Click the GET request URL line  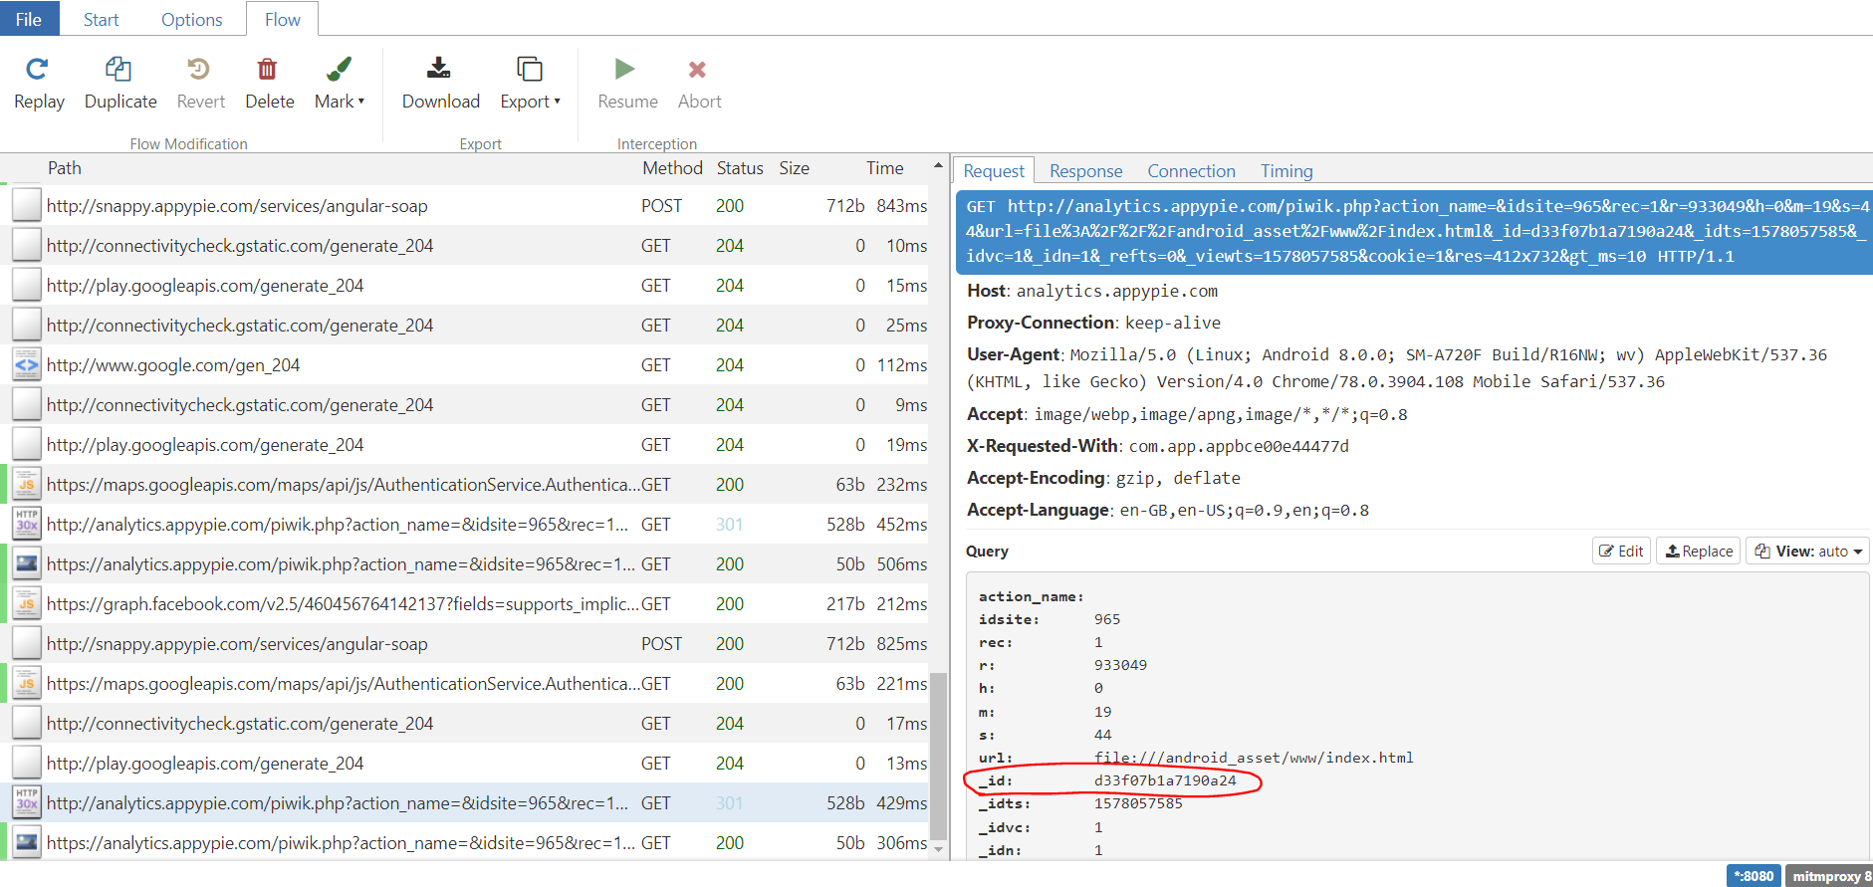[x=1414, y=231]
